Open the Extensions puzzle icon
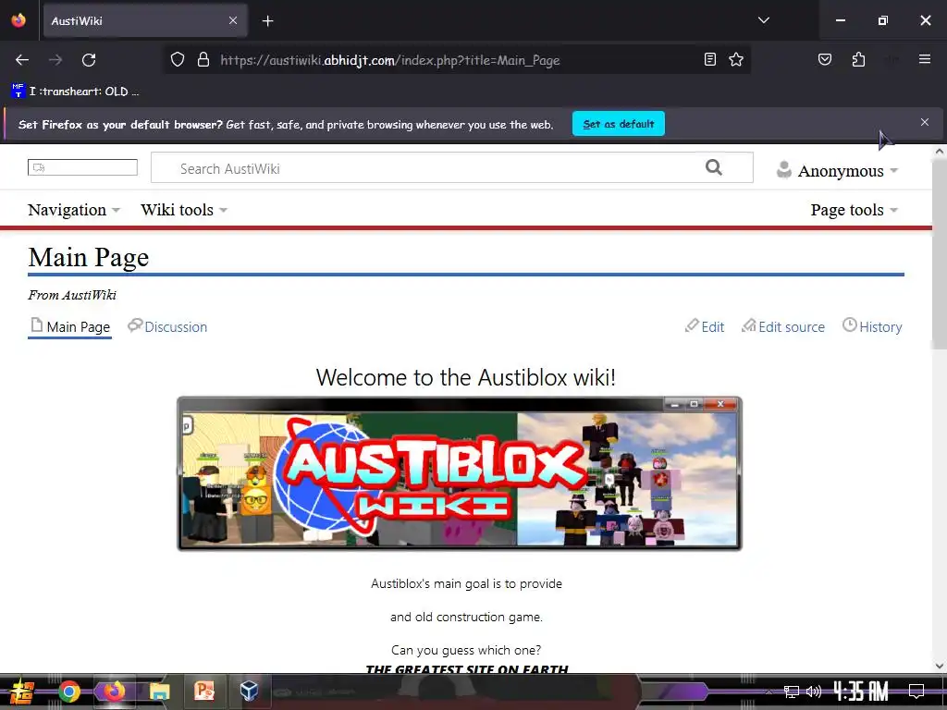The width and height of the screenshot is (947, 710). (x=858, y=59)
